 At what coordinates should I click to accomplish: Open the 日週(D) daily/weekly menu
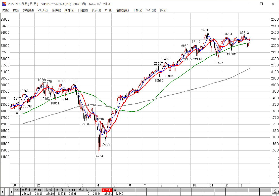[83, 10]
